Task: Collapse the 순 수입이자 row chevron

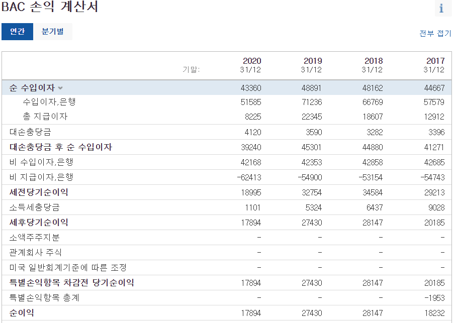Action: pyautogui.click(x=60, y=88)
